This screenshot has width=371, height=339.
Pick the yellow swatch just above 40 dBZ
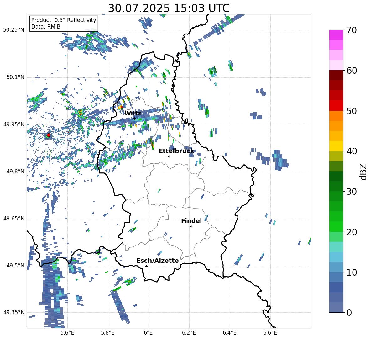[336, 146]
